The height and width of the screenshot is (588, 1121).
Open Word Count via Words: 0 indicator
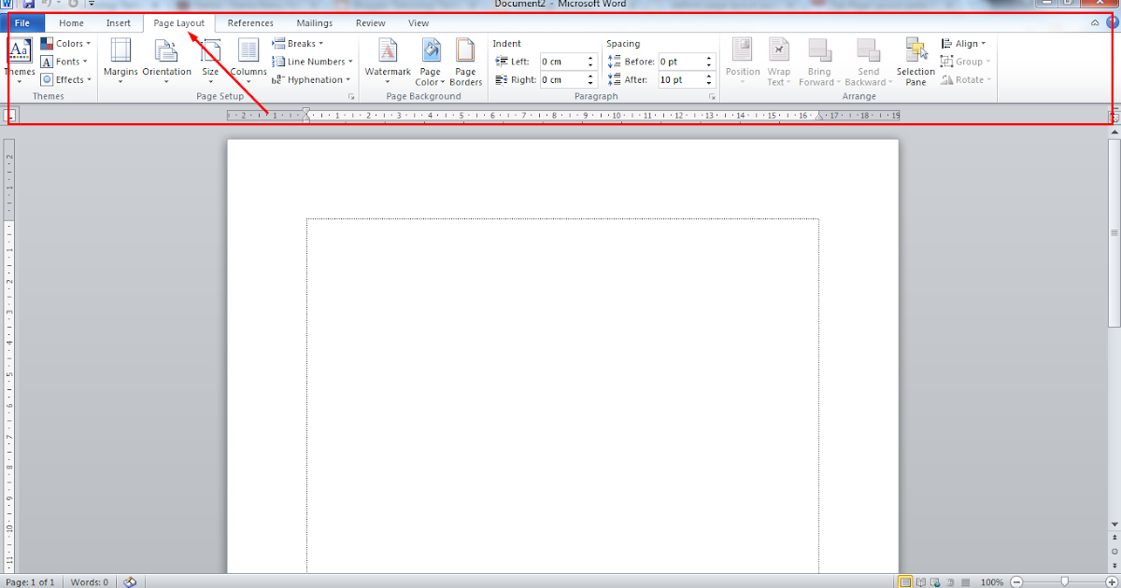pyautogui.click(x=88, y=581)
